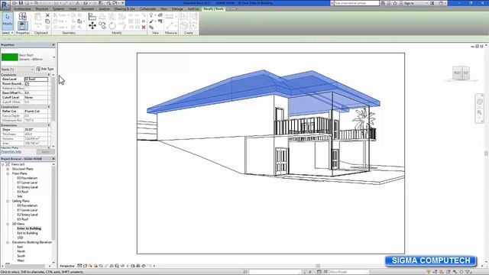Switch to the Structure ribbon tab

click(42, 9)
